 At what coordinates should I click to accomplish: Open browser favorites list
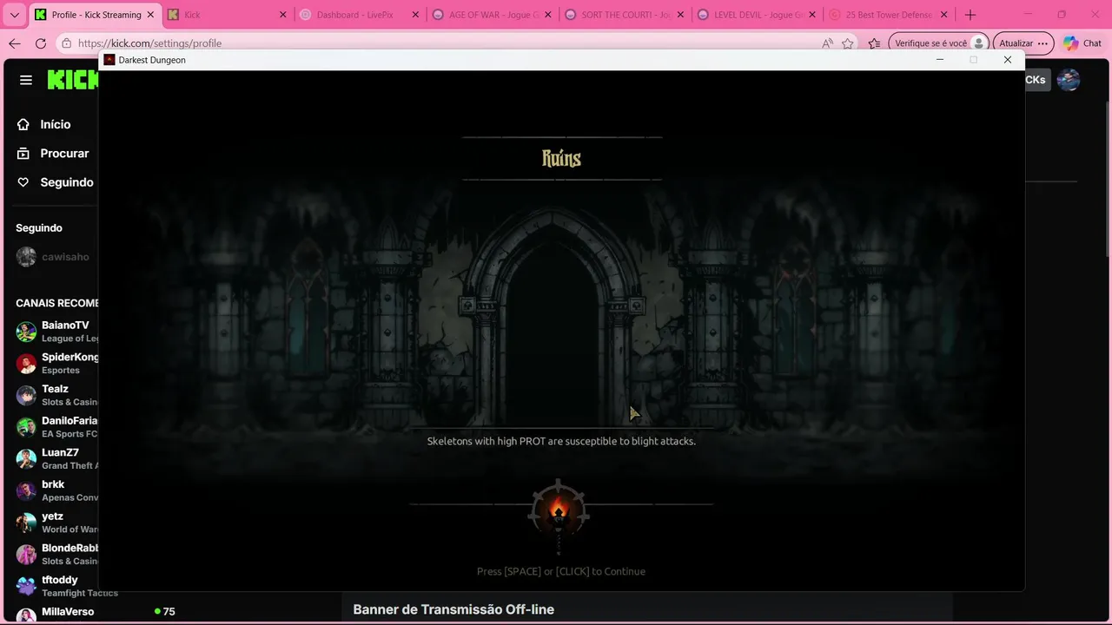pyautogui.click(x=874, y=43)
